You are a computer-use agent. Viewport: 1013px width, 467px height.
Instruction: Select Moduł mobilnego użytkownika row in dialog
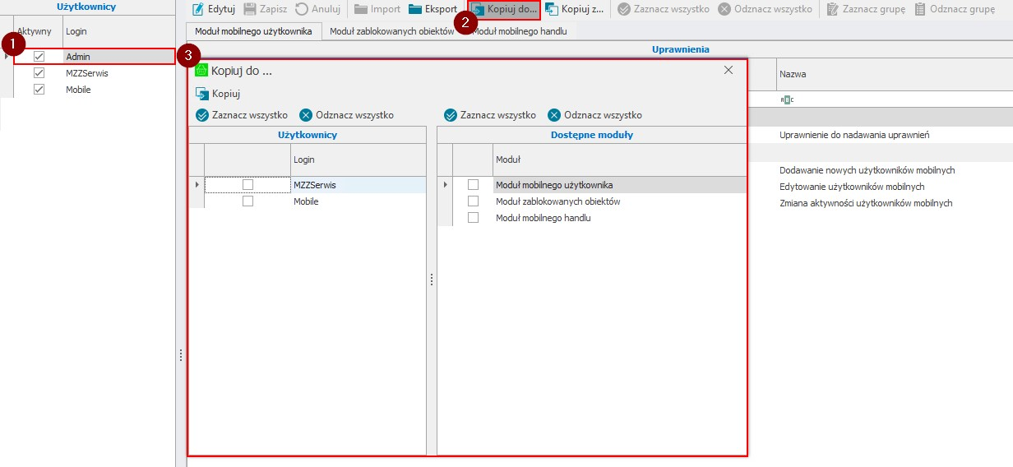pyautogui.click(x=592, y=185)
